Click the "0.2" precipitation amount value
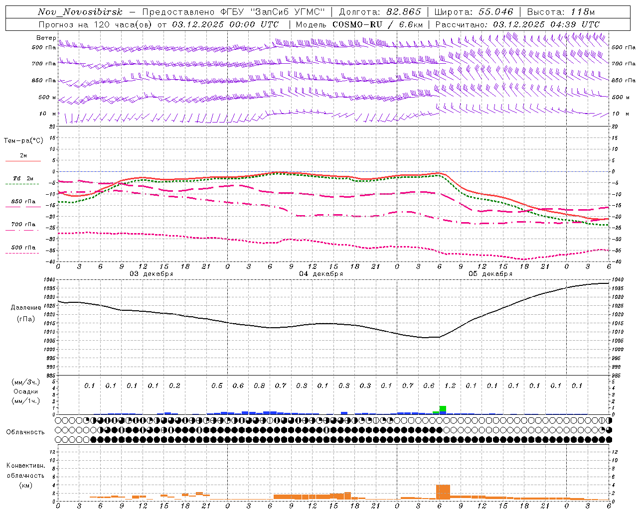Viewport: 638px width, 510px height. tap(174, 385)
